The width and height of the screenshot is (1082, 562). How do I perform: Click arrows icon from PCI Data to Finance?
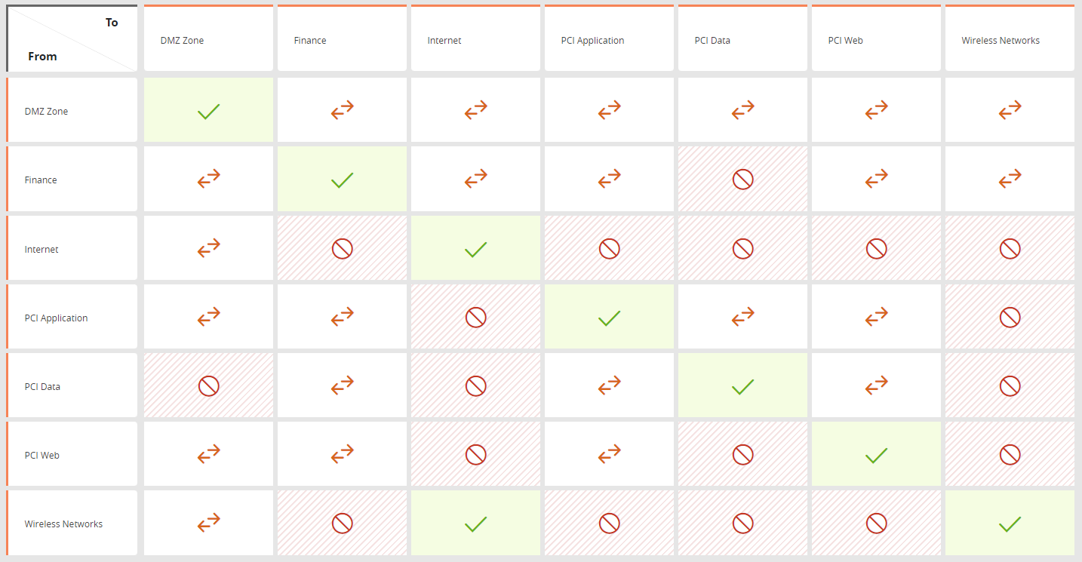(342, 386)
